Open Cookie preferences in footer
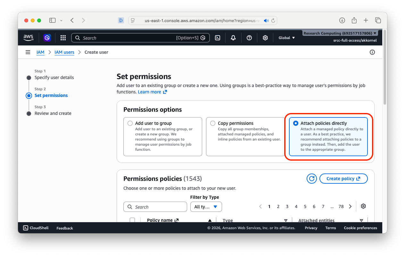405x257 pixels. [x=360, y=228]
